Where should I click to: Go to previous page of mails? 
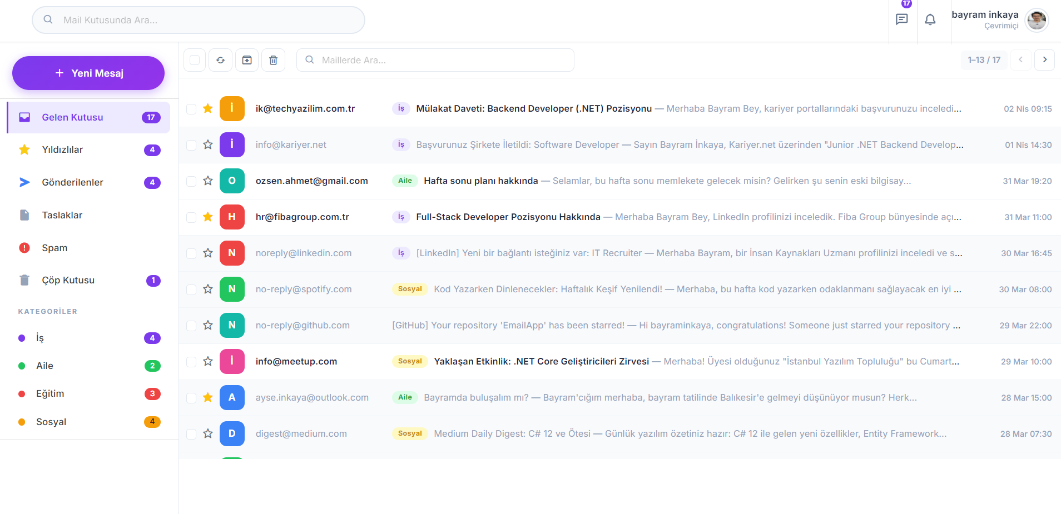coord(1020,59)
